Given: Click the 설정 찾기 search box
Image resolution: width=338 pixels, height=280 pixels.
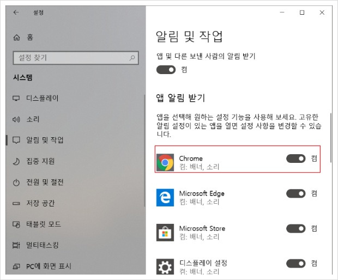Looking at the screenshot, I should pos(76,58).
